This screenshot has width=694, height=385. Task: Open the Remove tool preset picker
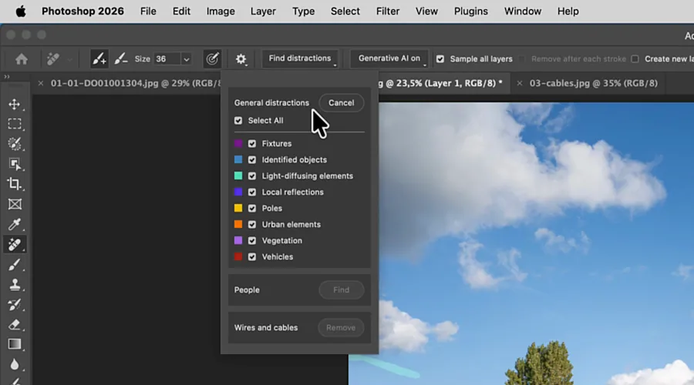57,59
